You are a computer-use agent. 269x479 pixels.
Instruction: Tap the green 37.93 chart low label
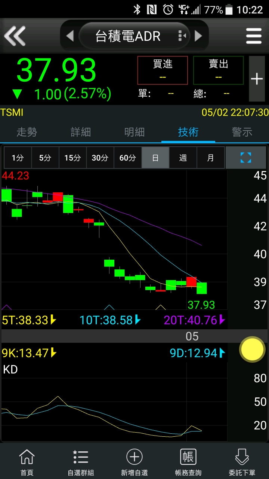click(x=201, y=305)
